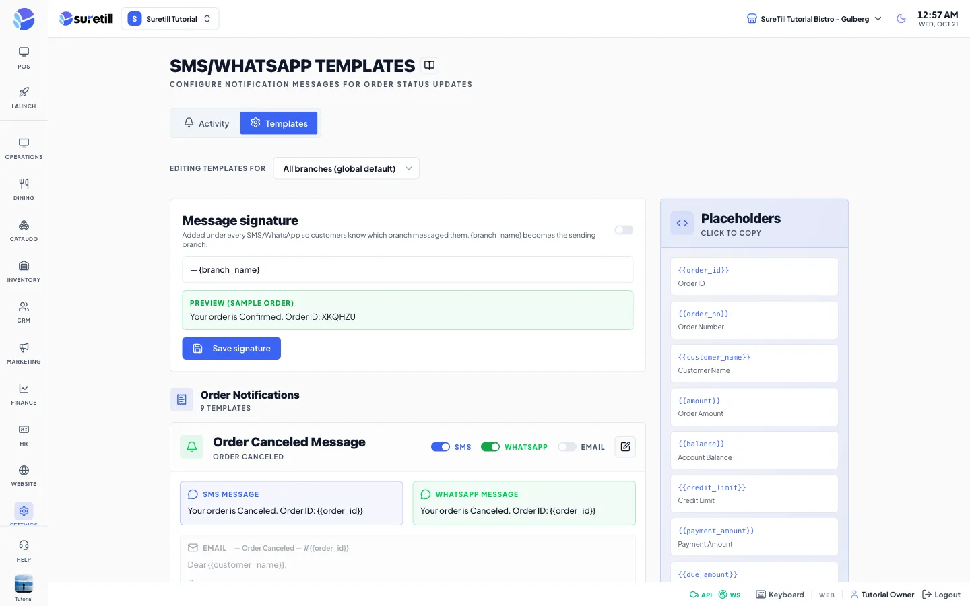This screenshot has width=970, height=606.
Task: Open the Marketing megaphone icon
Action: click(24, 353)
